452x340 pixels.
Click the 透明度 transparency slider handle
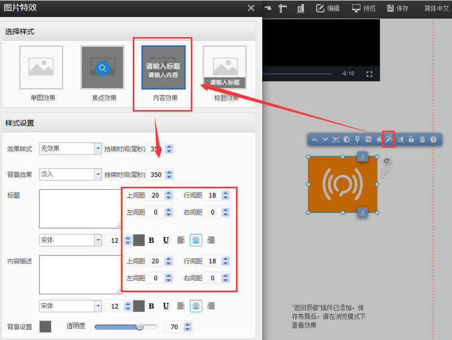coord(140,326)
